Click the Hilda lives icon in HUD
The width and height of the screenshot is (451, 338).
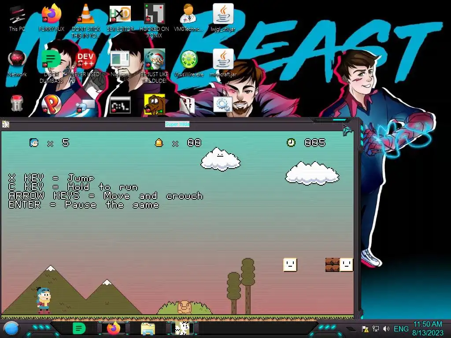click(x=34, y=143)
